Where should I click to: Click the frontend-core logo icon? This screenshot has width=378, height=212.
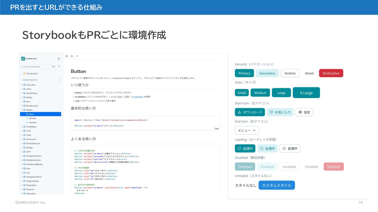(23, 59)
